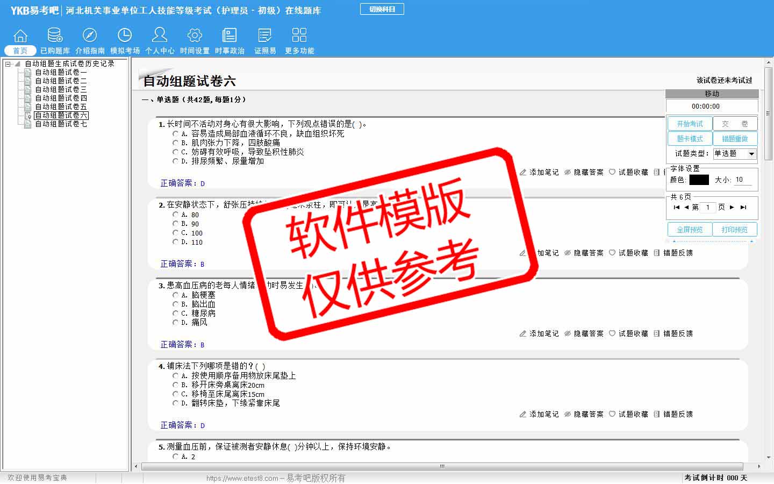774x484 pixels.
Task: Open 自动组题试卷一 in tree
Action: 61,72
